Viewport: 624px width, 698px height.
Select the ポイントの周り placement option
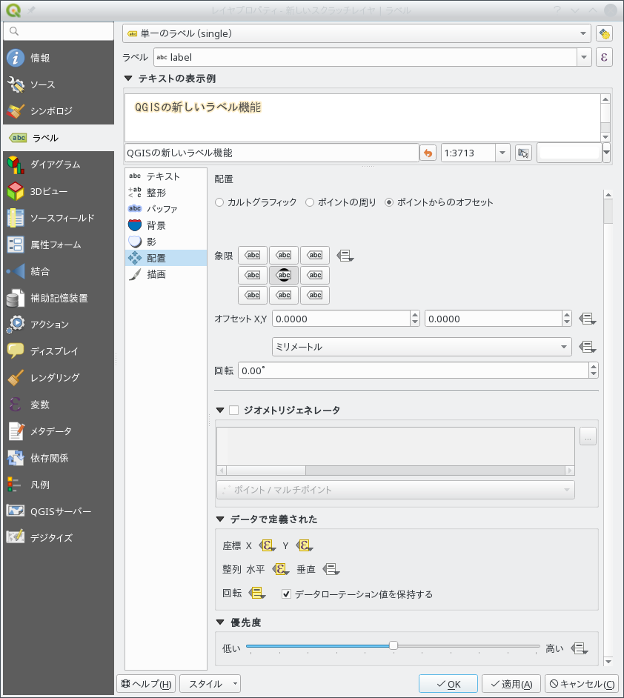[340, 202]
